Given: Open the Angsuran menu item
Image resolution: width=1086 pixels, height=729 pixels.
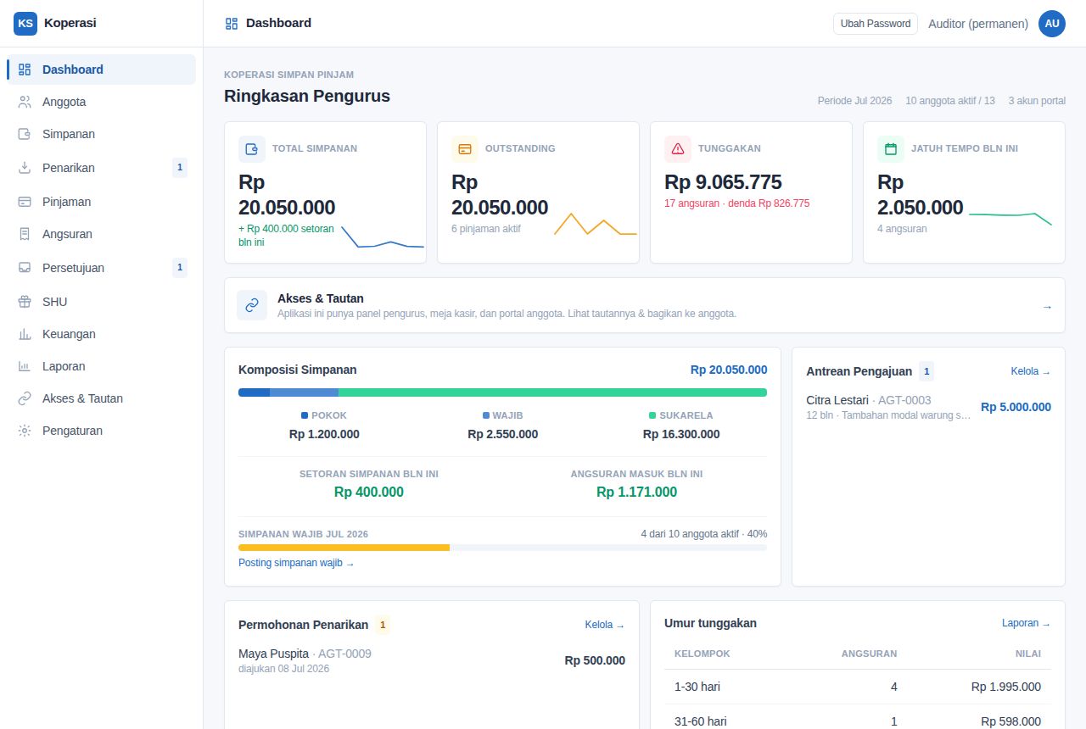Looking at the screenshot, I should coord(102,234).
